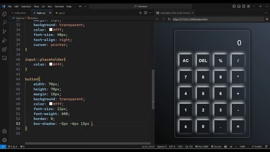Screen dimensions: 270x152
Task: Click the AC calculator button
Action: [x=186, y=61]
